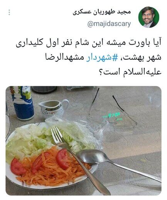
Task: Click the dark cup behind the creamer jug
Action: (x=44, y=90)
